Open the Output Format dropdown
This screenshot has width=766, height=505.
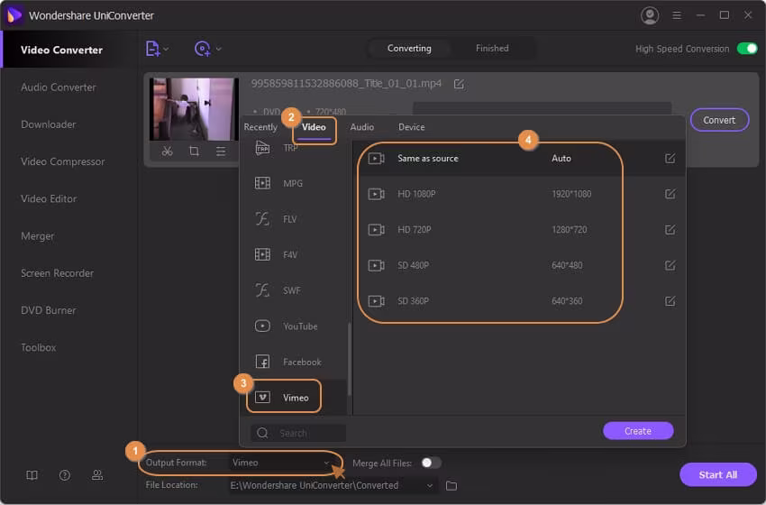282,463
